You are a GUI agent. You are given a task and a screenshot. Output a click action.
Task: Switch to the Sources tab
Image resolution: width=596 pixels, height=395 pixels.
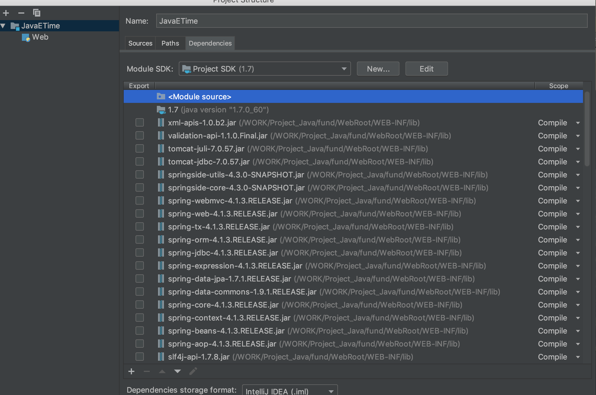tap(140, 43)
